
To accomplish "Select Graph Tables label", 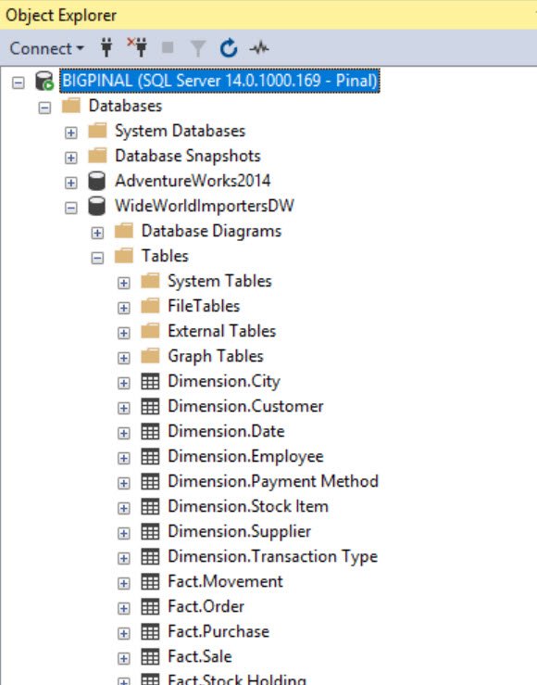I will (216, 357).
